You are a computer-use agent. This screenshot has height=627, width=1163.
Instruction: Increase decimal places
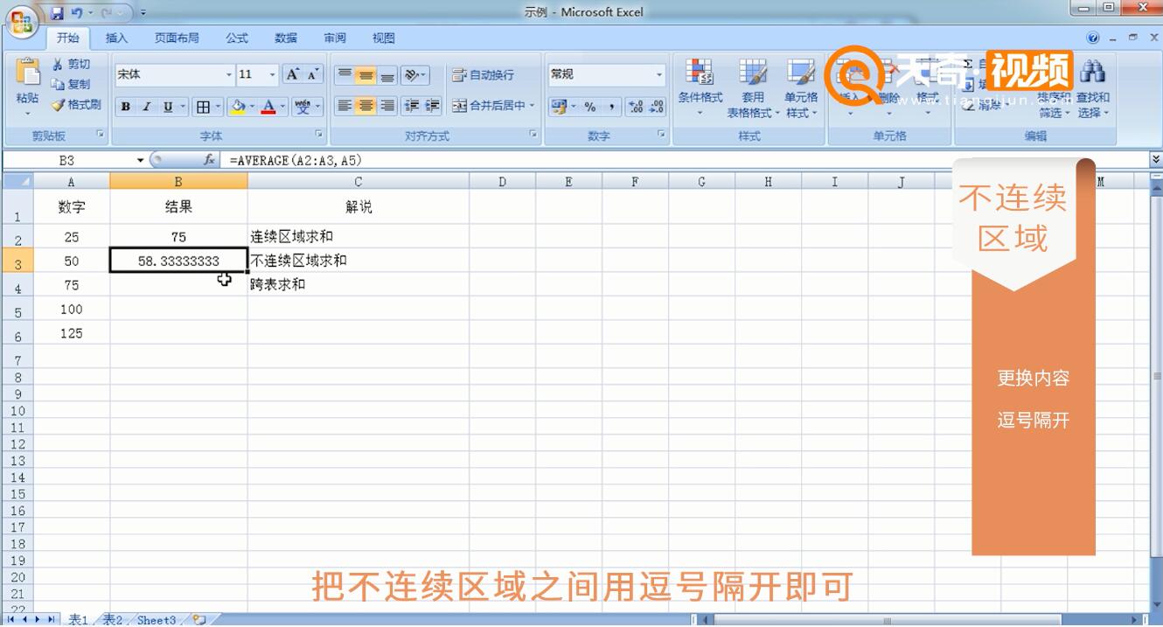pyautogui.click(x=636, y=107)
